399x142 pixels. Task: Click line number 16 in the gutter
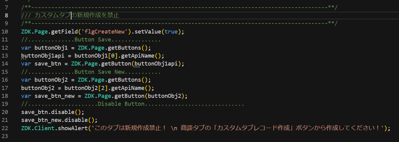point(5,80)
